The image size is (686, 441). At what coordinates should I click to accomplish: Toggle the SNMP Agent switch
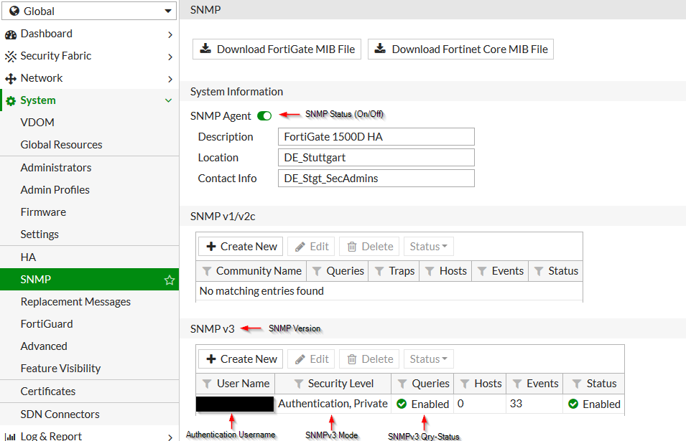click(x=264, y=115)
